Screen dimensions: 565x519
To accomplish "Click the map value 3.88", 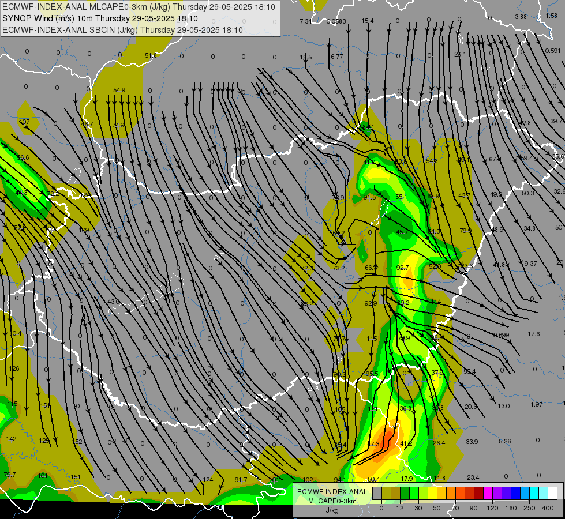I will tap(521, 17).
